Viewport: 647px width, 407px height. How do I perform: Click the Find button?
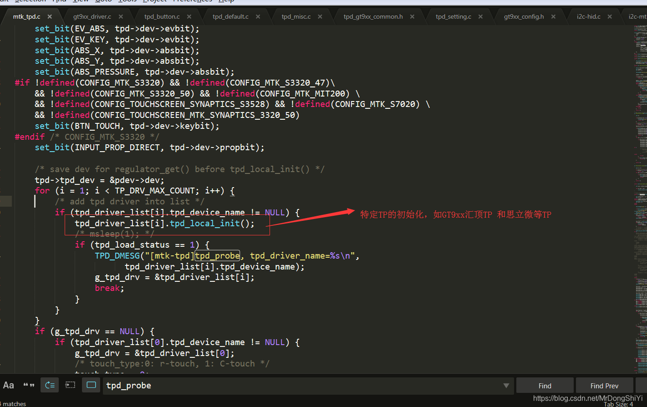pos(545,386)
